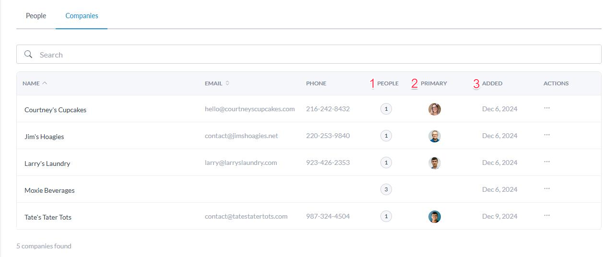Focus the company Search field

coord(307,55)
